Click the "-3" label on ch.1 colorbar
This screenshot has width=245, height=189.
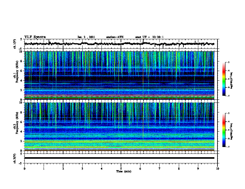pyautogui.click(x=228, y=62)
